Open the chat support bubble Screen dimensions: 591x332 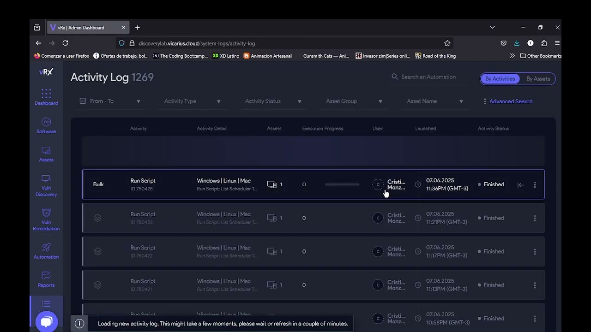coord(46,321)
